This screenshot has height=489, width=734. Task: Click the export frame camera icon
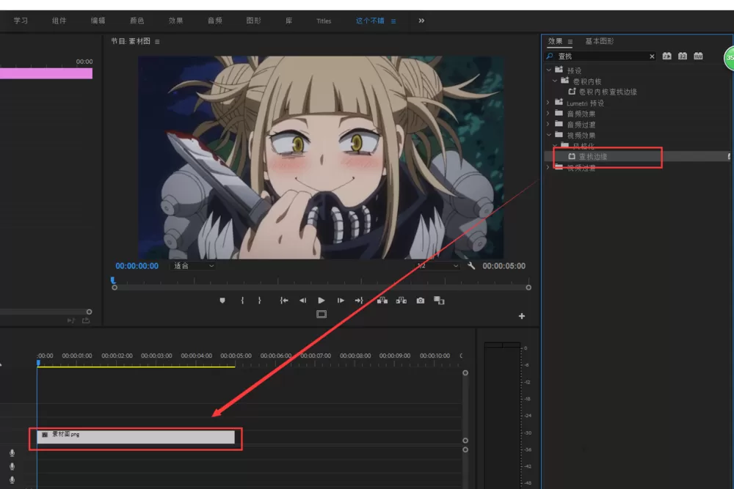tap(421, 300)
